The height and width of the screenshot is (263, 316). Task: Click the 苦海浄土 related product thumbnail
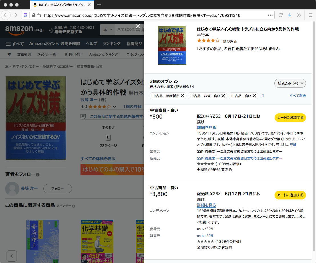tap(43, 241)
